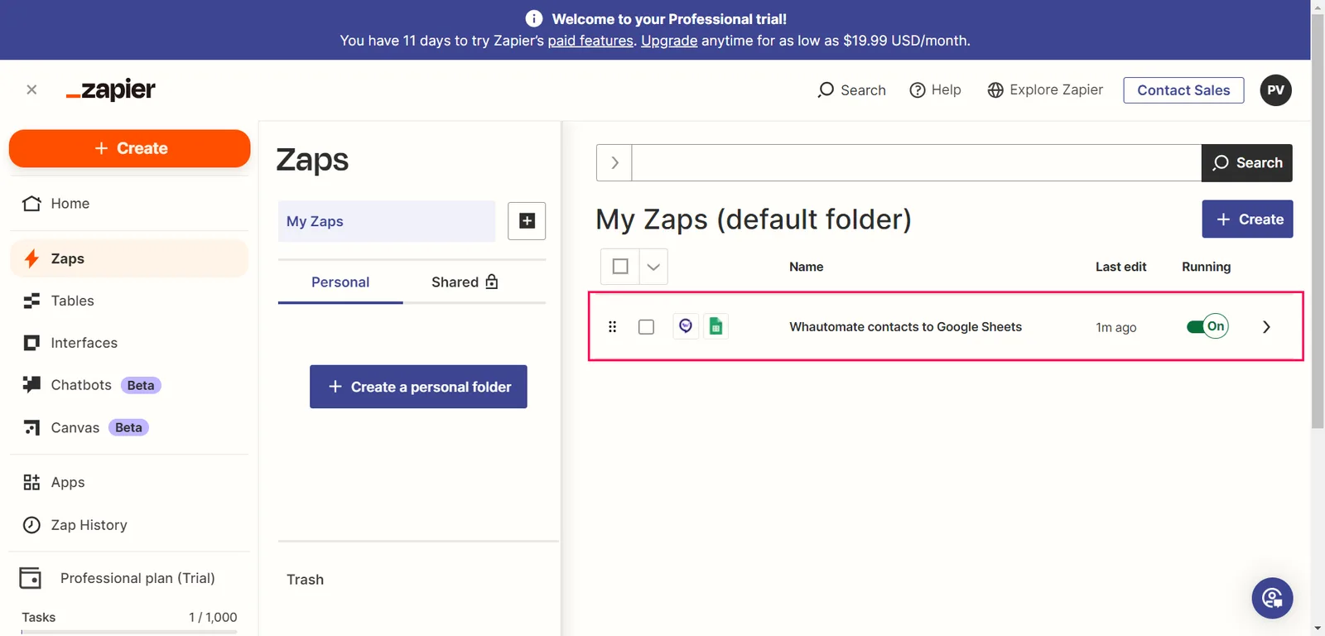The width and height of the screenshot is (1325, 636).
Task: Open Zap History
Action: 129,525
